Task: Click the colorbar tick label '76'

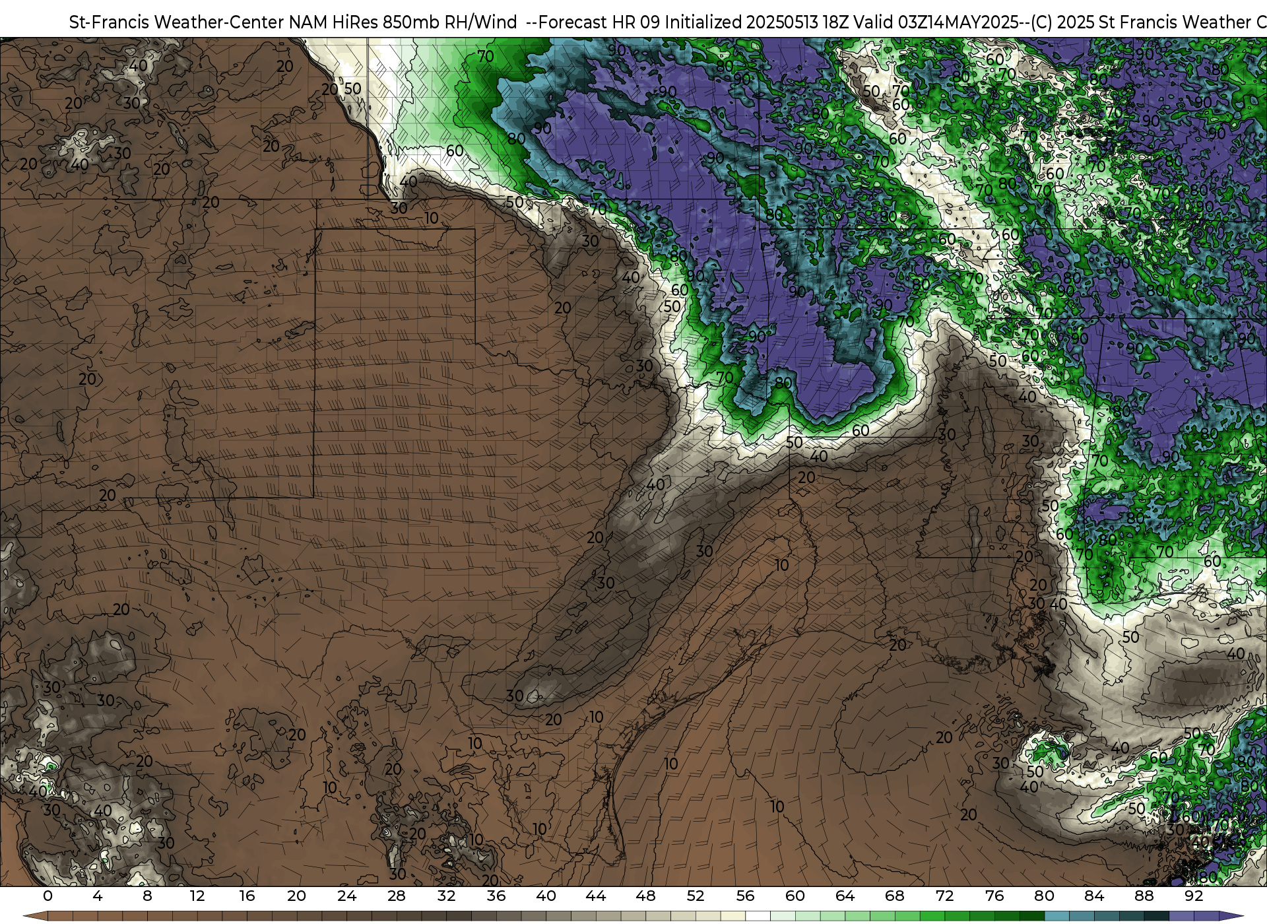Action: pyautogui.click(x=994, y=896)
